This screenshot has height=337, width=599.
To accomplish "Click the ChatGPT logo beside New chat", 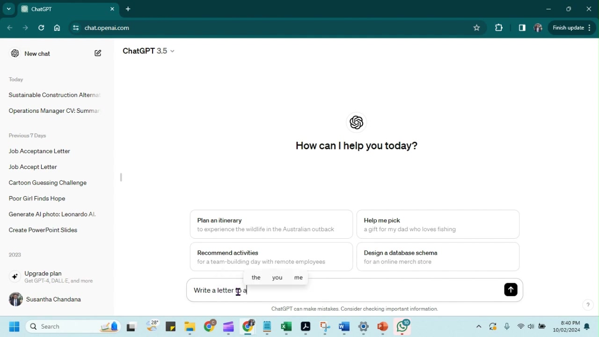I will coord(15,53).
